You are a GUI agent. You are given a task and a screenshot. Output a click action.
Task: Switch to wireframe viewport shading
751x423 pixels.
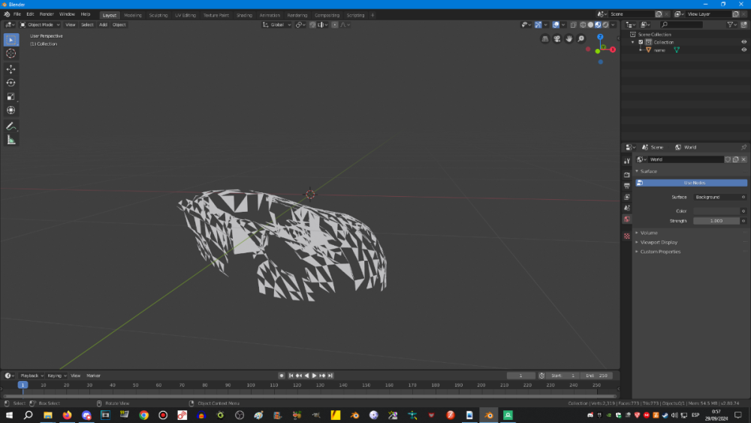pyautogui.click(x=583, y=25)
